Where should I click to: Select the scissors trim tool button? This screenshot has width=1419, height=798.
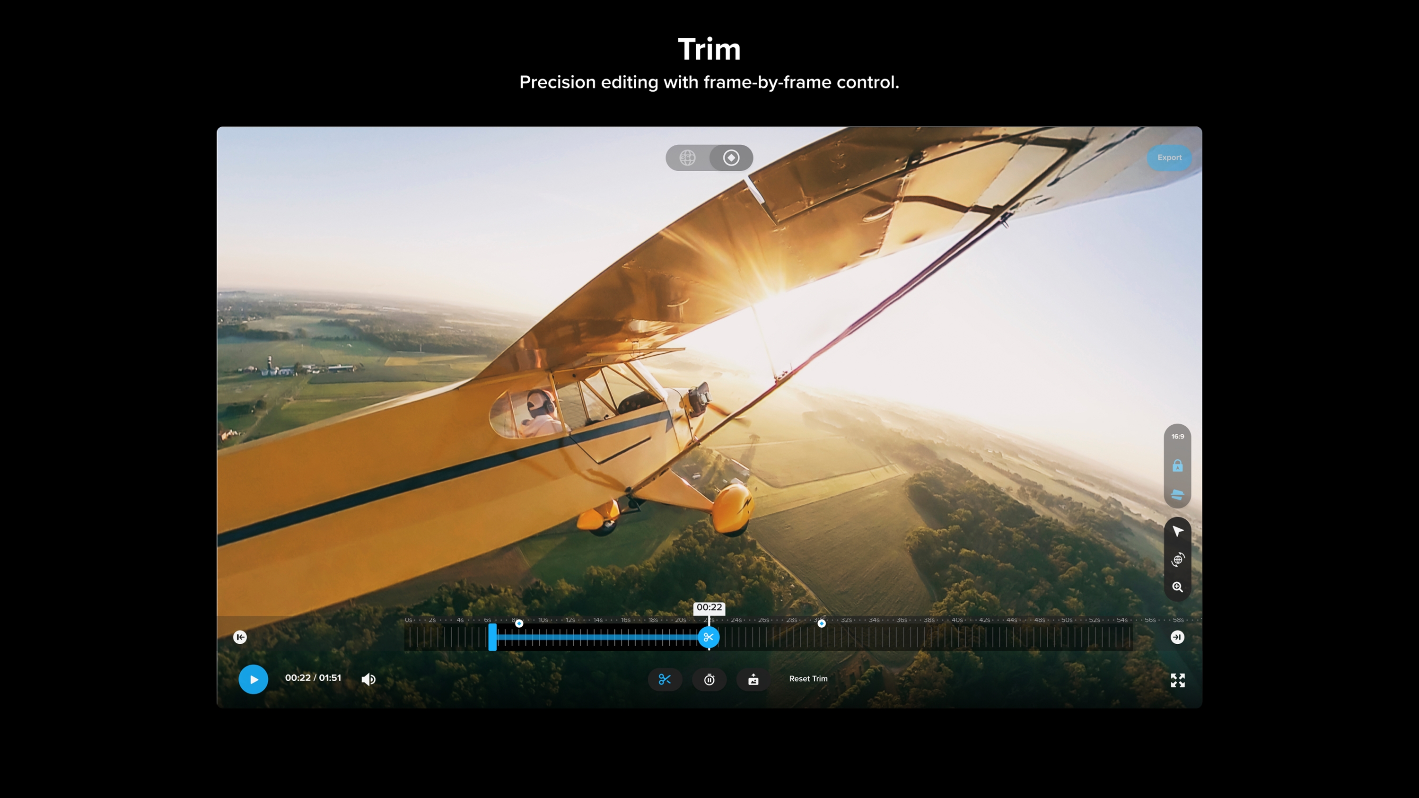(x=665, y=679)
